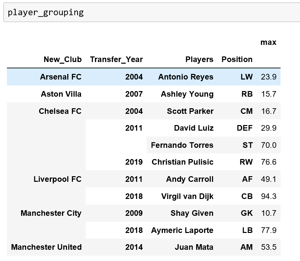Click the Liverpool FC index label
Viewport: 300px width, 261px height.
57,179
